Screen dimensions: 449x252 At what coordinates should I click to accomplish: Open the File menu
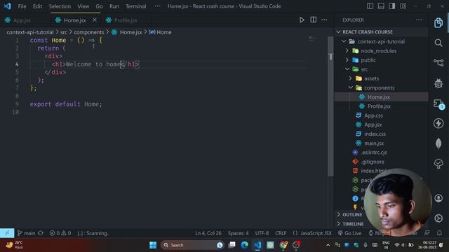pyautogui.click(x=22, y=6)
